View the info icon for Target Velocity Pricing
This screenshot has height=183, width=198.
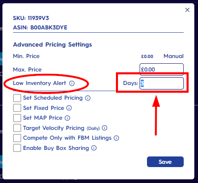[105, 128]
